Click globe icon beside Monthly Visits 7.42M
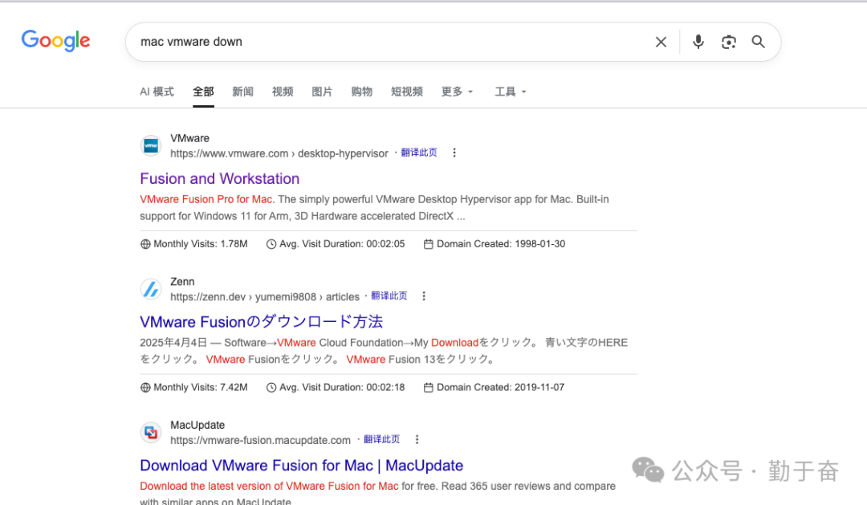867x505 pixels. point(145,387)
